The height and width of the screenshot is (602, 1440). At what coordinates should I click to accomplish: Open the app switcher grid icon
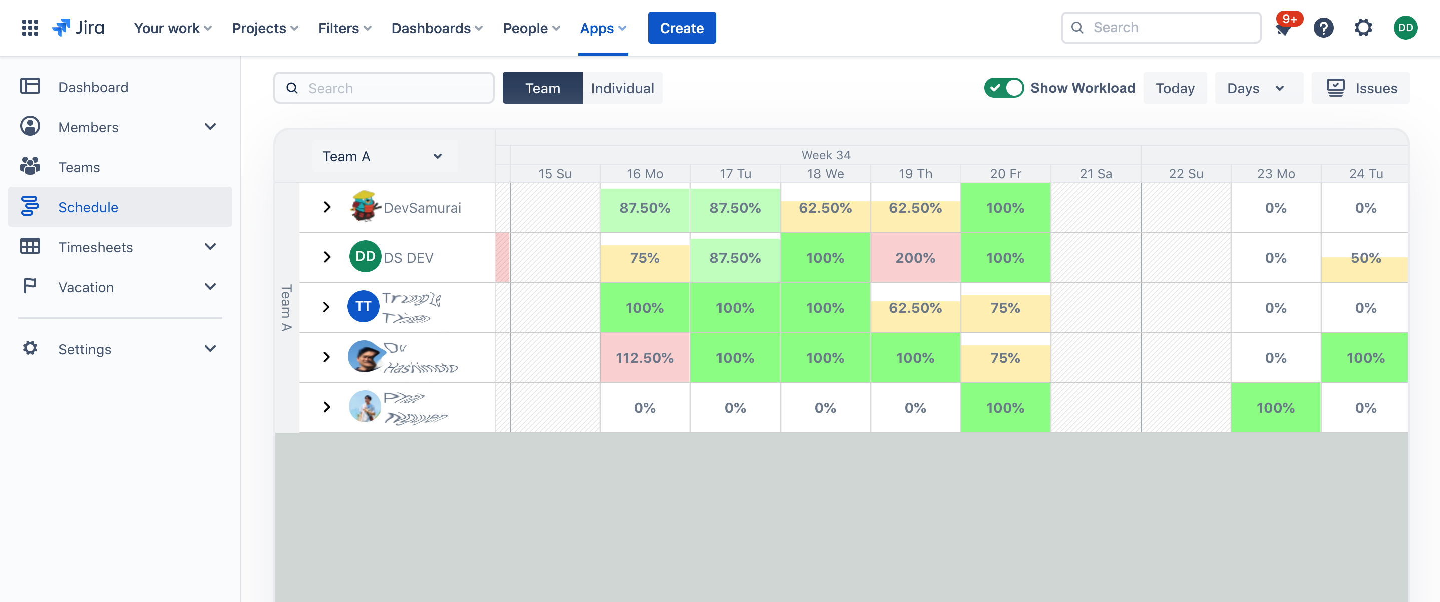30,28
